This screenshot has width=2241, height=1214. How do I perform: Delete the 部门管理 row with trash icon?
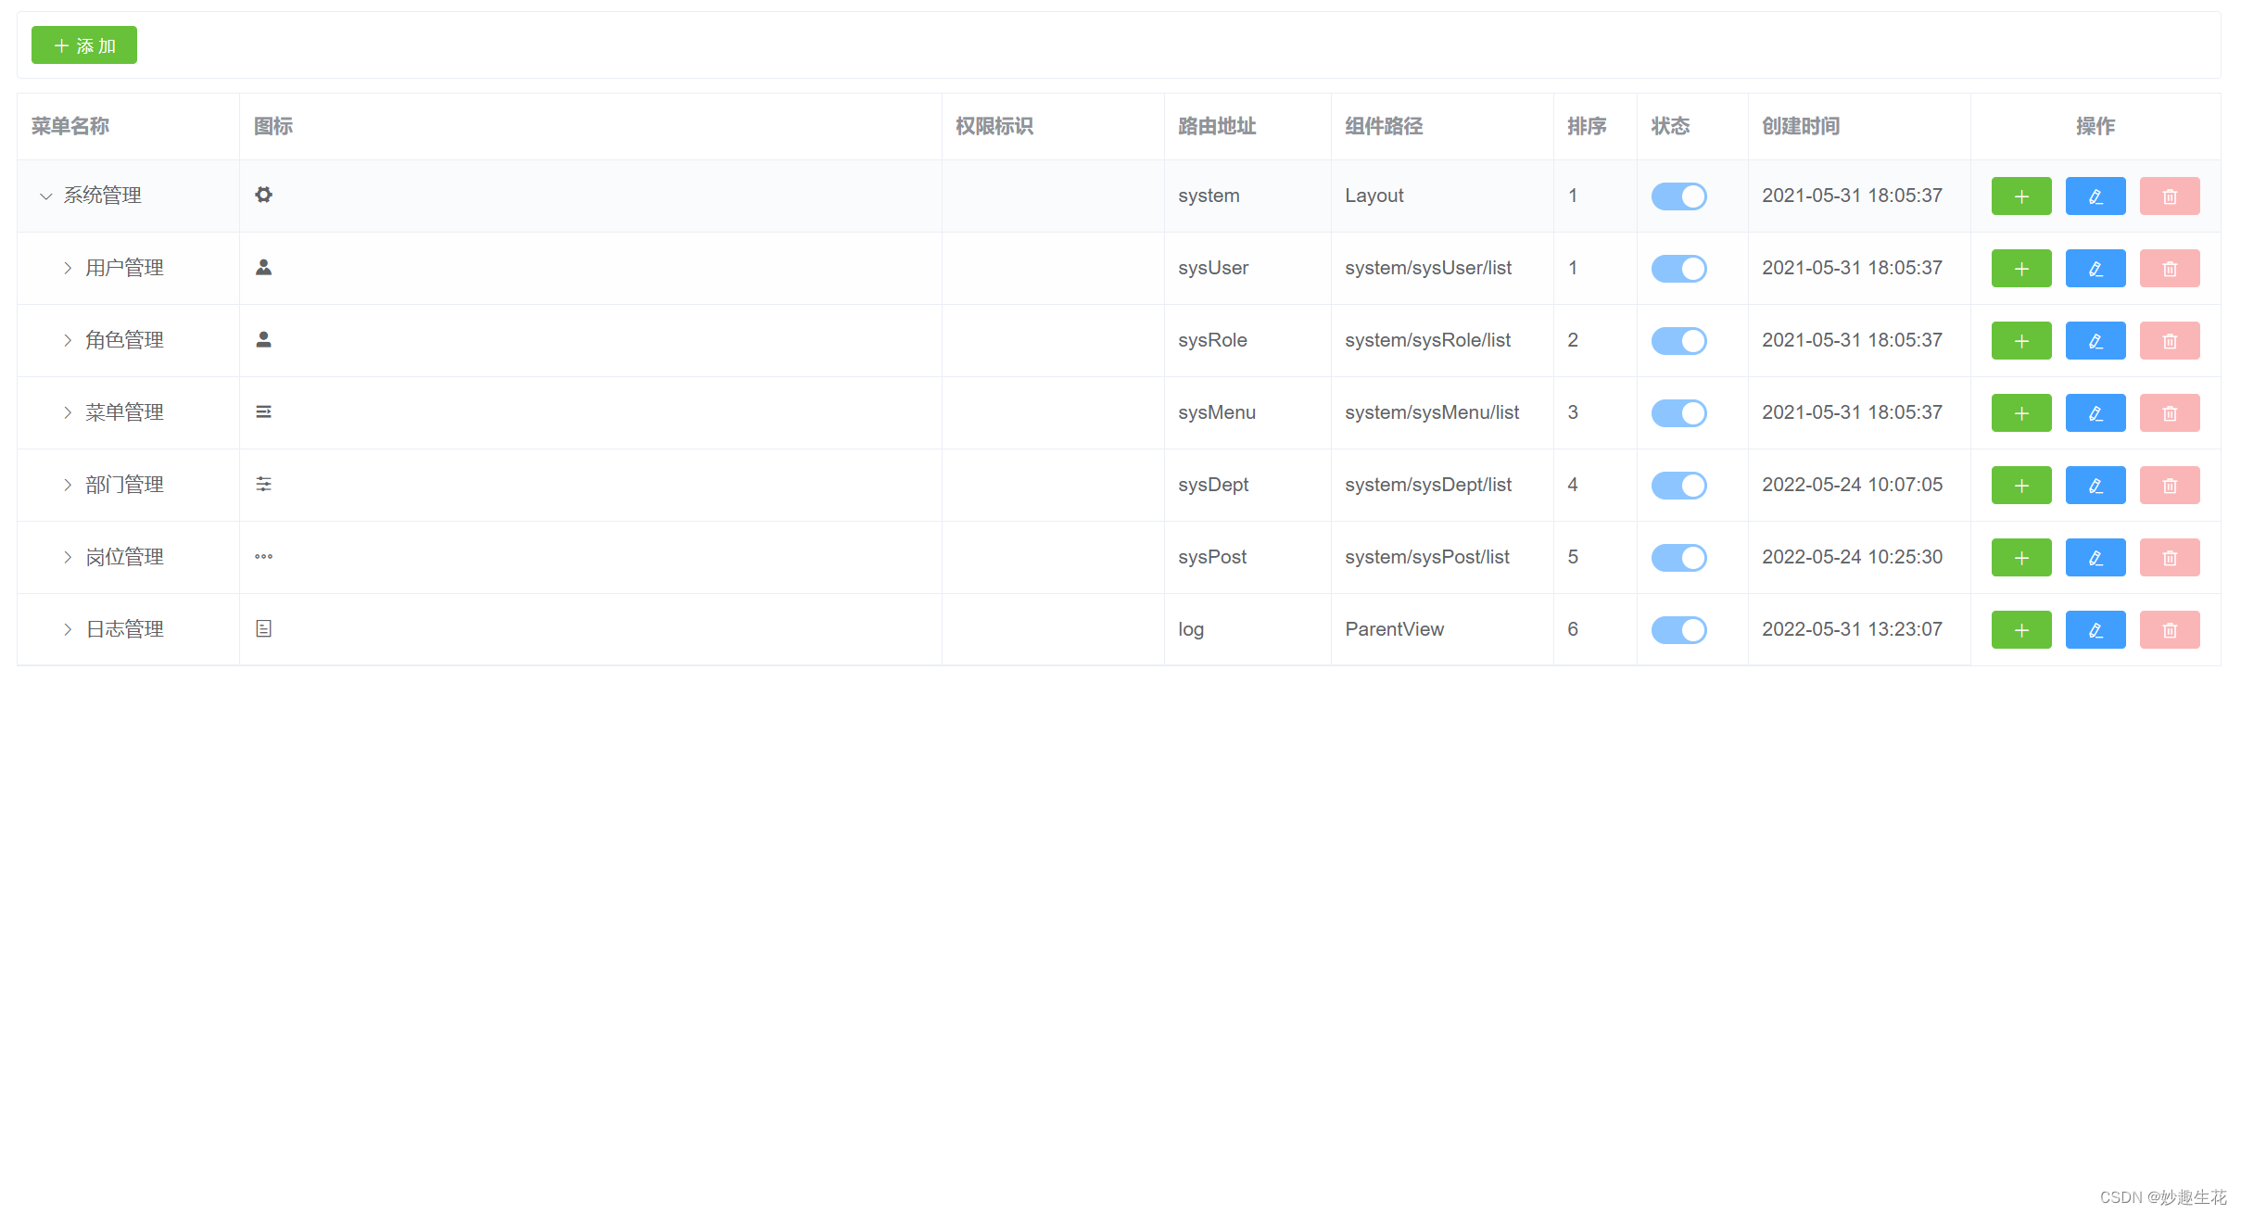(2170, 486)
